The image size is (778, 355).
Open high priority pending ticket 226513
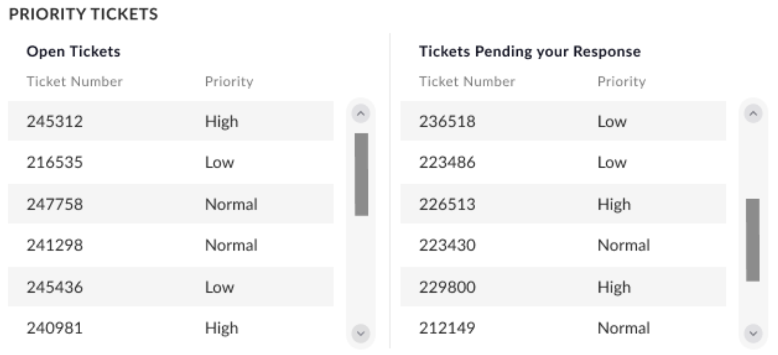447,204
